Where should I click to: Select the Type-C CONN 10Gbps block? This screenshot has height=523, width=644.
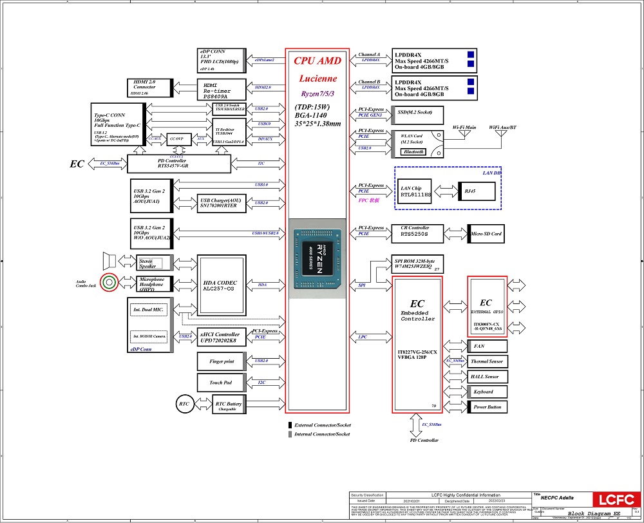[x=118, y=124]
